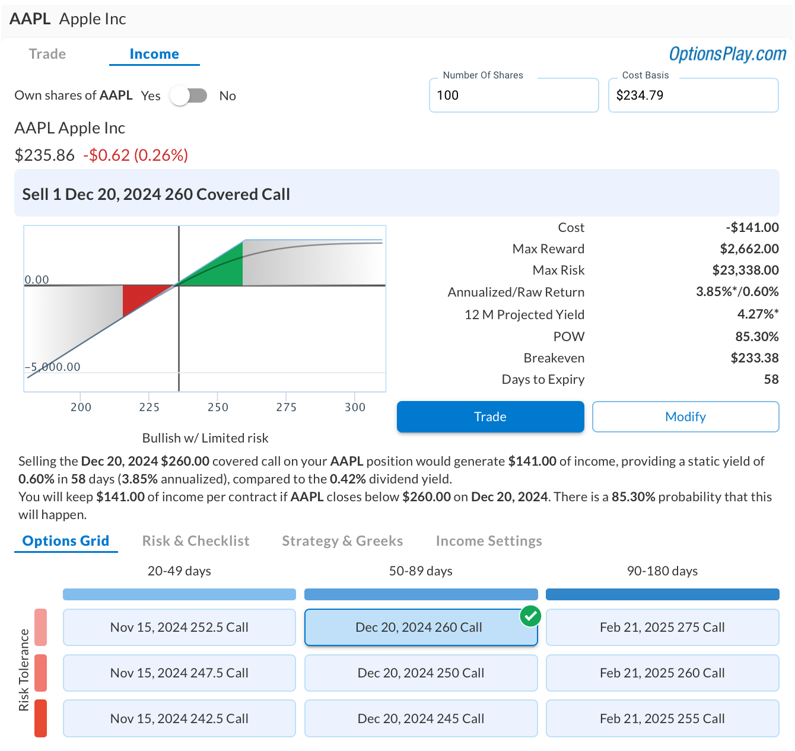Select Nov 15, 2024 247.5 Call

[x=179, y=673]
